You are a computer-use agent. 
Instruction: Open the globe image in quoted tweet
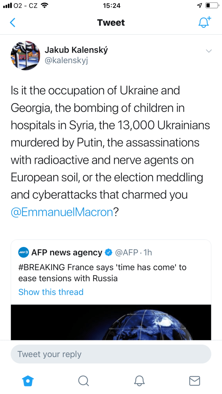[111, 322]
